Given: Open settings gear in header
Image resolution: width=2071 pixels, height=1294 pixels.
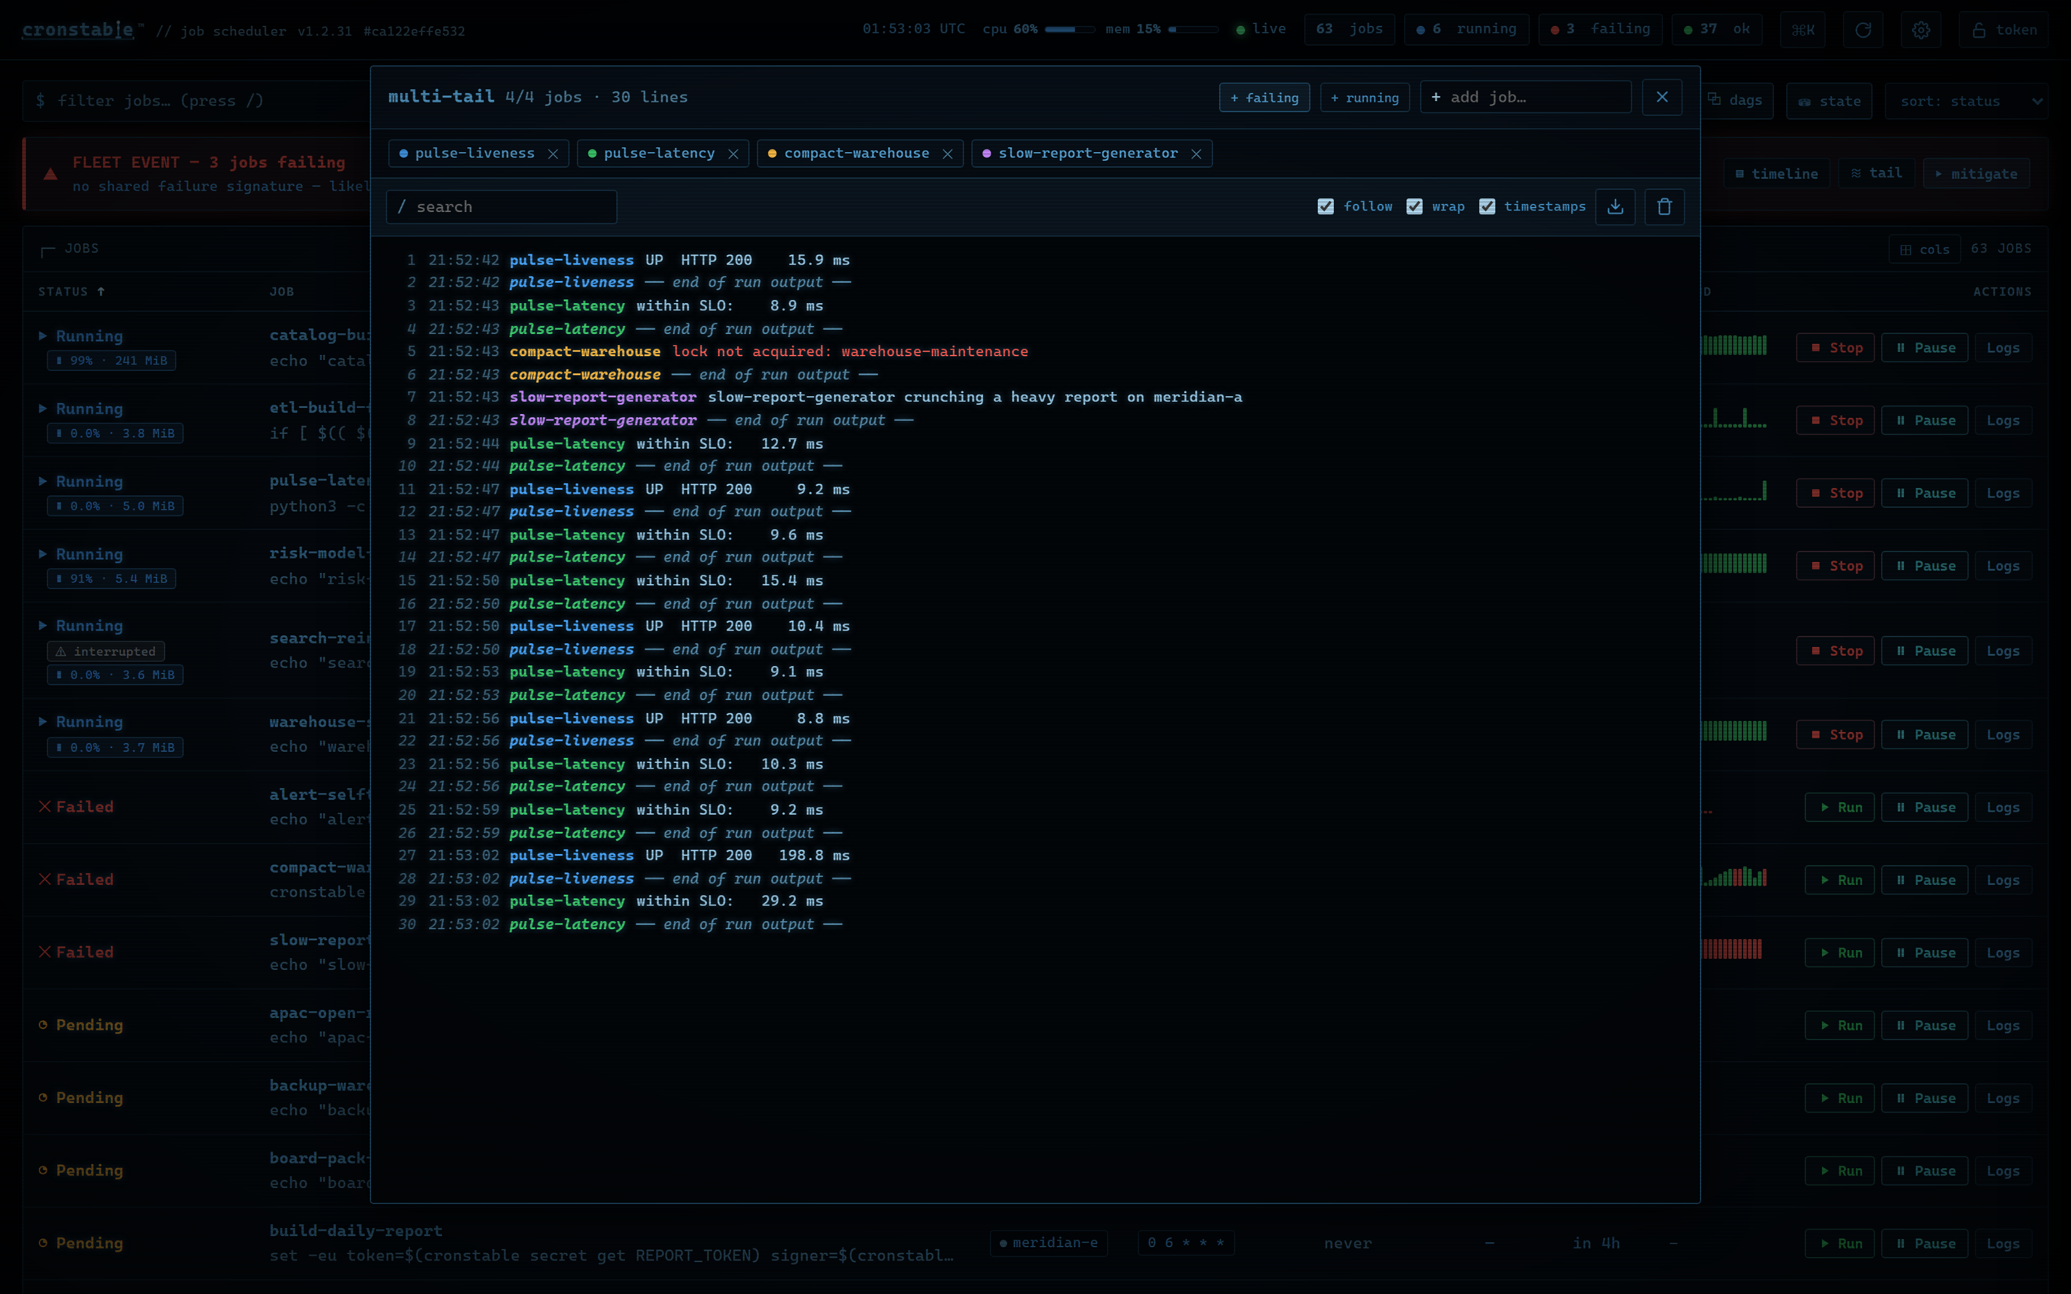Looking at the screenshot, I should point(1921,30).
